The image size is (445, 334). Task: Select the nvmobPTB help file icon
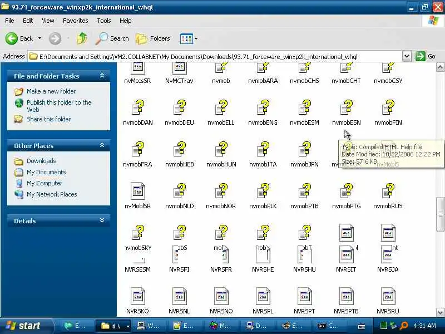(x=304, y=191)
